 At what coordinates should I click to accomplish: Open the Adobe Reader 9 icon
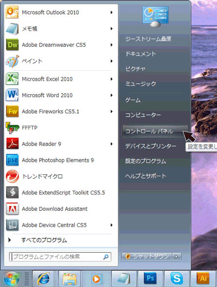coord(12,144)
